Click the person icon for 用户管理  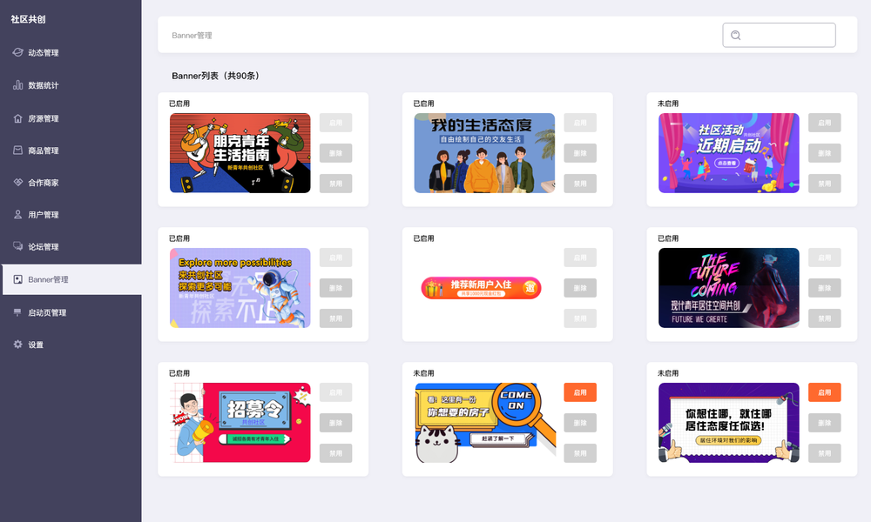[x=17, y=214]
